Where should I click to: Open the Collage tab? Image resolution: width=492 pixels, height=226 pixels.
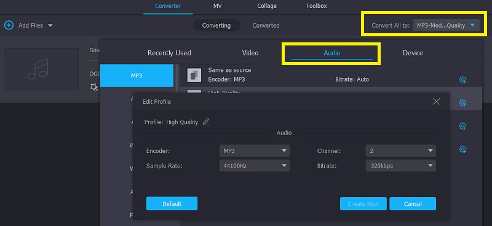(x=267, y=6)
